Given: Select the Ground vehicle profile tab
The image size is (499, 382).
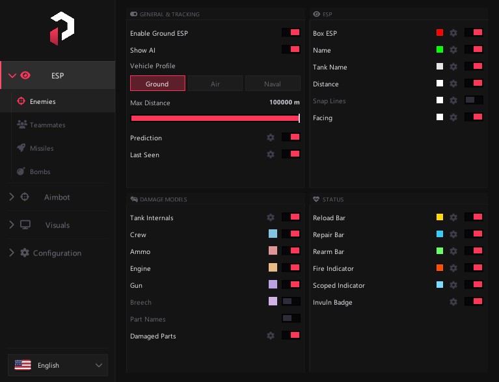Looking at the screenshot, I should pyautogui.click(x=157, y=84).
